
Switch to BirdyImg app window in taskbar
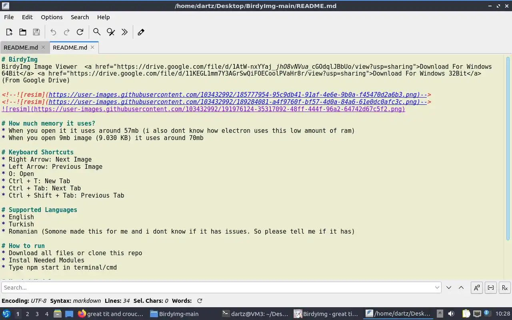pyautogui.click(x=326, y=314)
